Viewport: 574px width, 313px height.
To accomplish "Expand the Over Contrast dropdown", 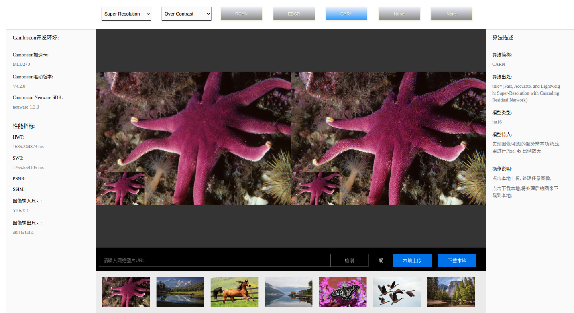I will 186,14.
